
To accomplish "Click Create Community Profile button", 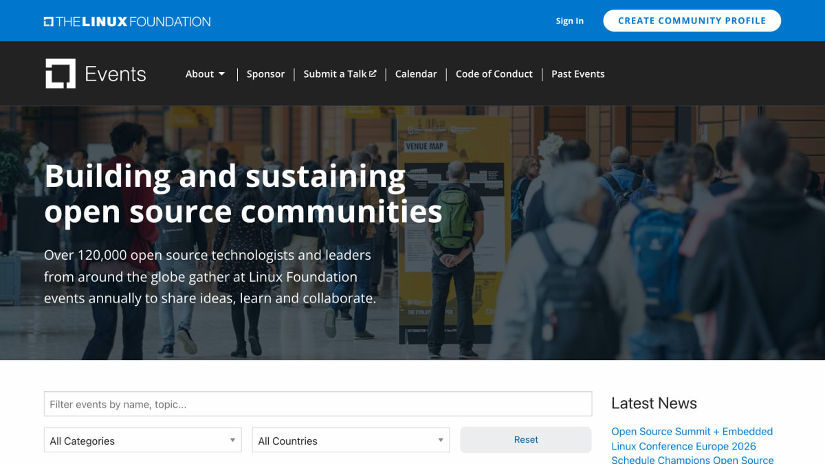I will pyautogui.click(x=692, y=21).
